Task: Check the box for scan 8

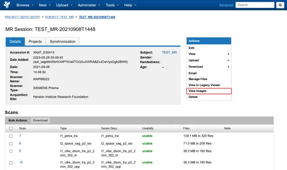Action: pyautogui.click(x=11, y=144)
